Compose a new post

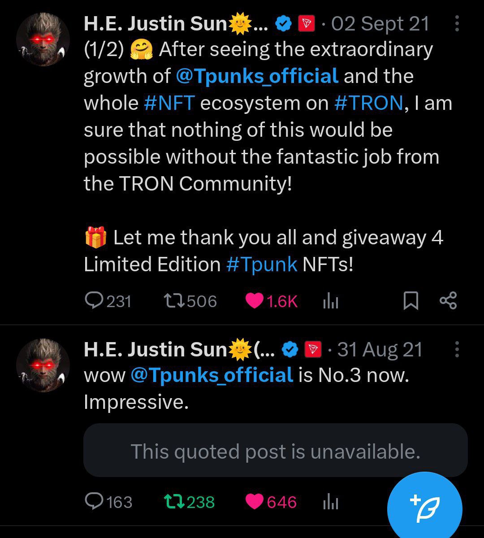(x=424, y=508)
